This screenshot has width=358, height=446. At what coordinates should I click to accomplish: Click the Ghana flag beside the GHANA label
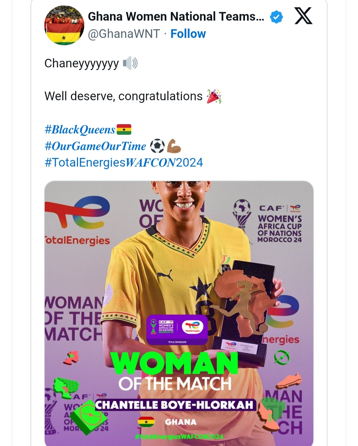(x=146, y=422)
